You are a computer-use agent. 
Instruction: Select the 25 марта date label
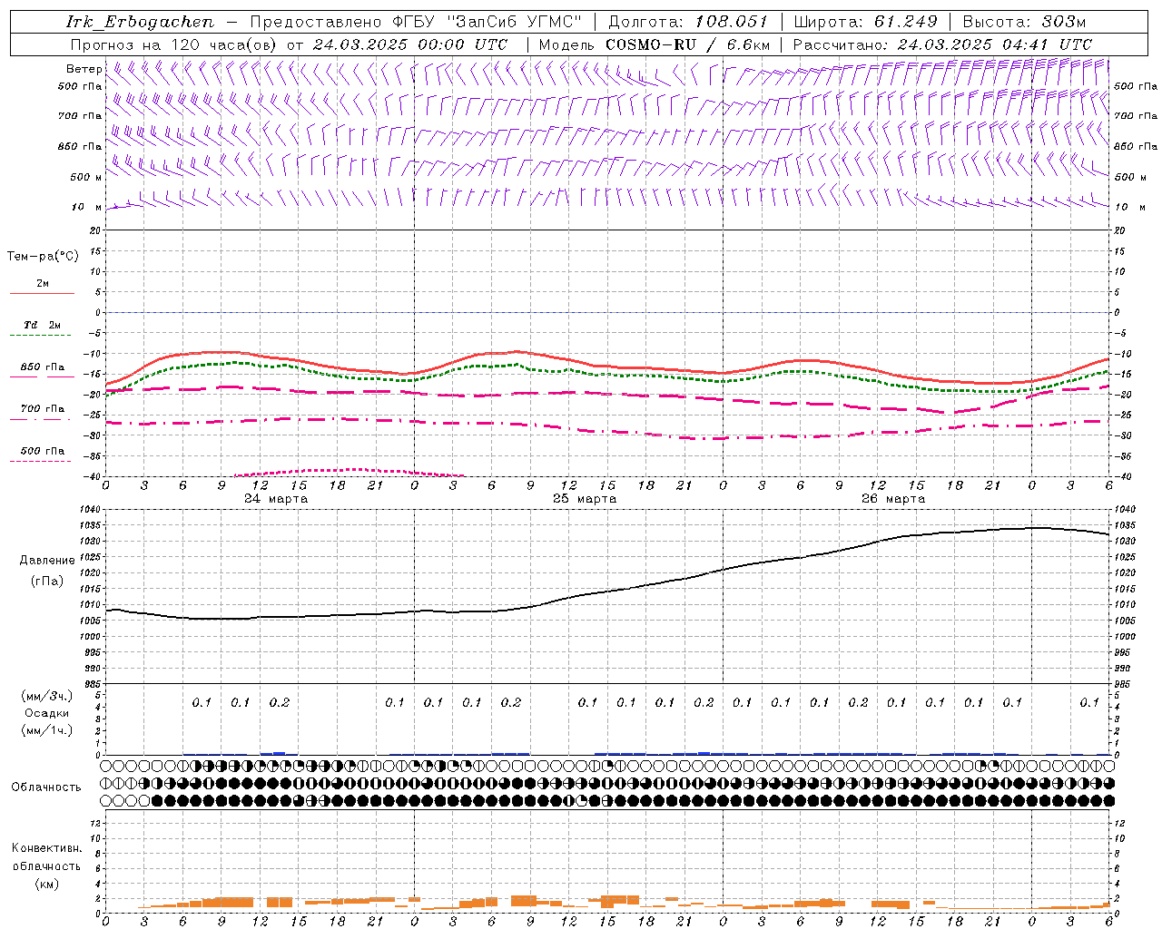pyautogui.click(x=585, y=499)
